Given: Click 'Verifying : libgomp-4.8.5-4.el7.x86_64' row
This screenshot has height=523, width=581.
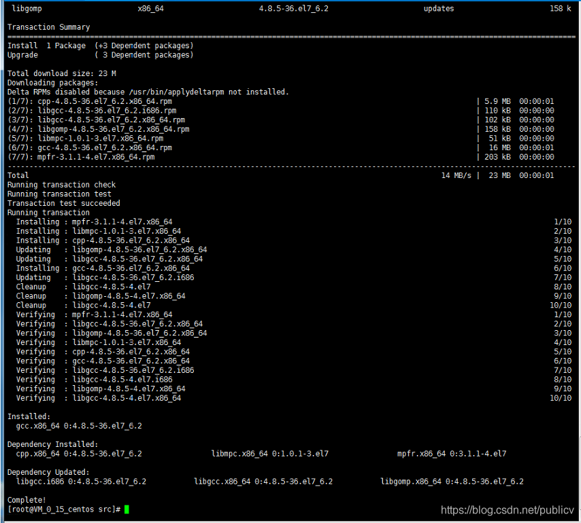Looking at the screenshot, I should (x=293, y=389).
